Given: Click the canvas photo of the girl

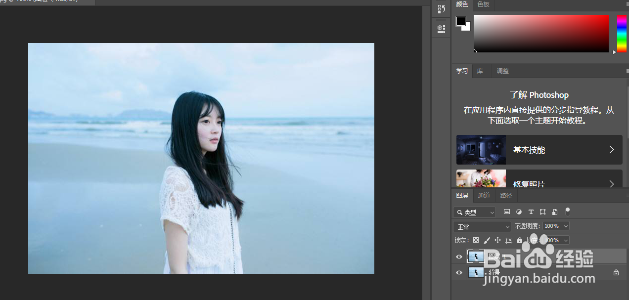Looking at the screenshot, I should point(201,158).
